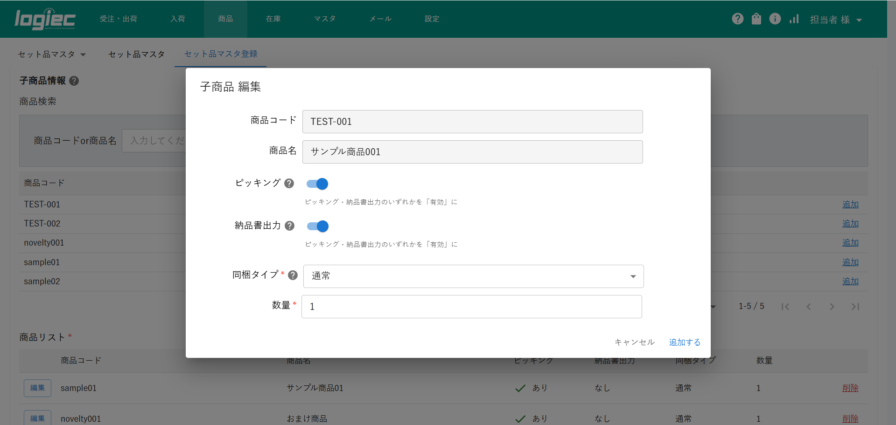The width and height of the screenshot is (896, 425).
Task: Click the logiec logo
Action: [x=45, y=19]
